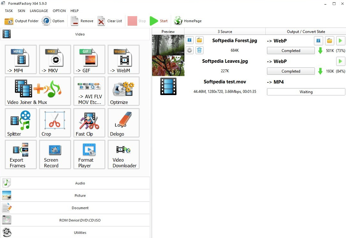Select the Softpedia Forest.jpg file name
Screen dimensions: 346x238
click(235, 41)
